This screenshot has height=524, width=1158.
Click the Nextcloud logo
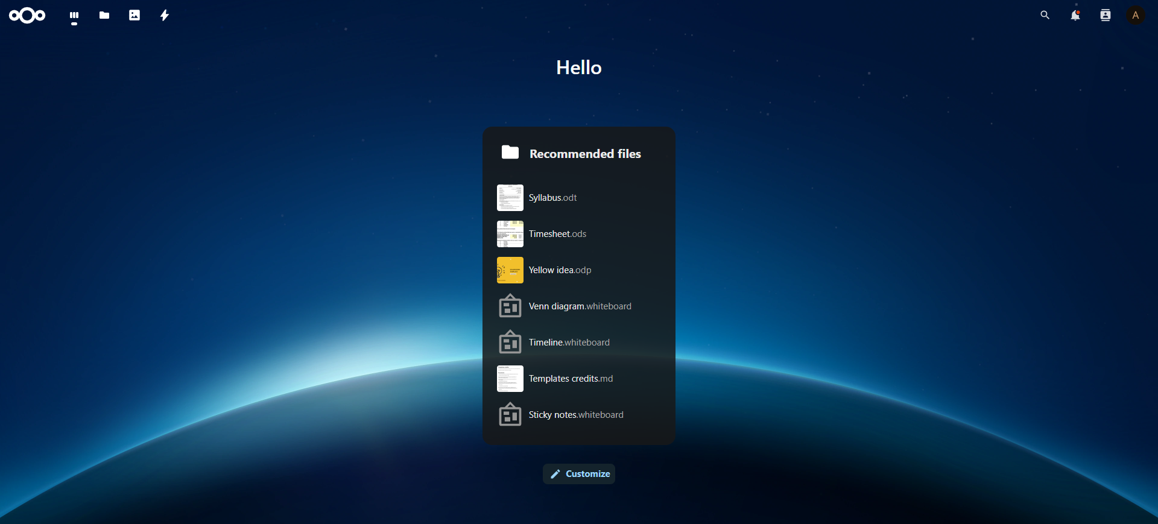[x=27, y=16]
